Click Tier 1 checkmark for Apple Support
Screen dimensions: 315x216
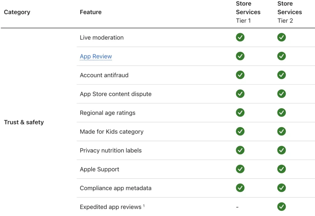[240, 169]
